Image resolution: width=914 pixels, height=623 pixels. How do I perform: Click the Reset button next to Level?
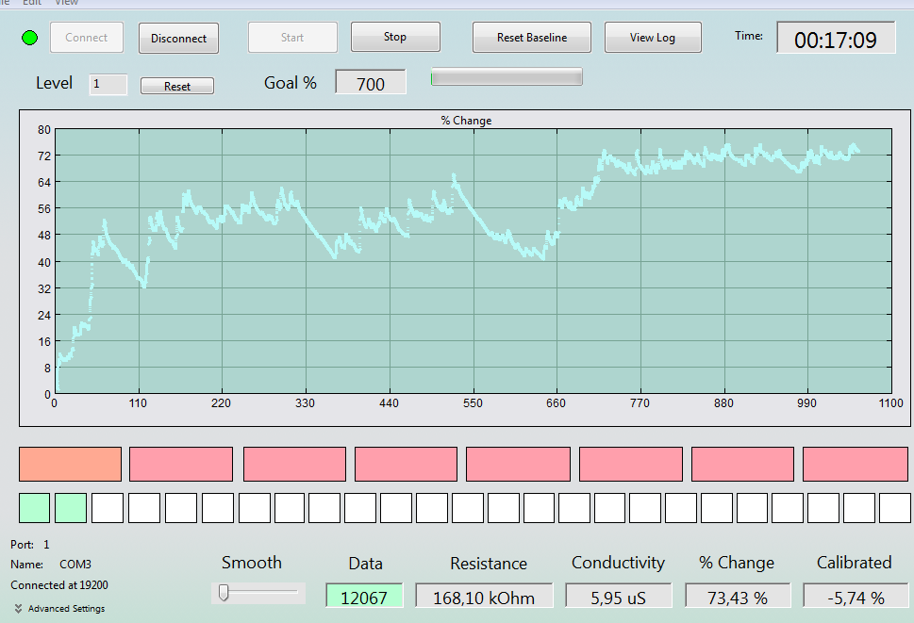point(177,86)
